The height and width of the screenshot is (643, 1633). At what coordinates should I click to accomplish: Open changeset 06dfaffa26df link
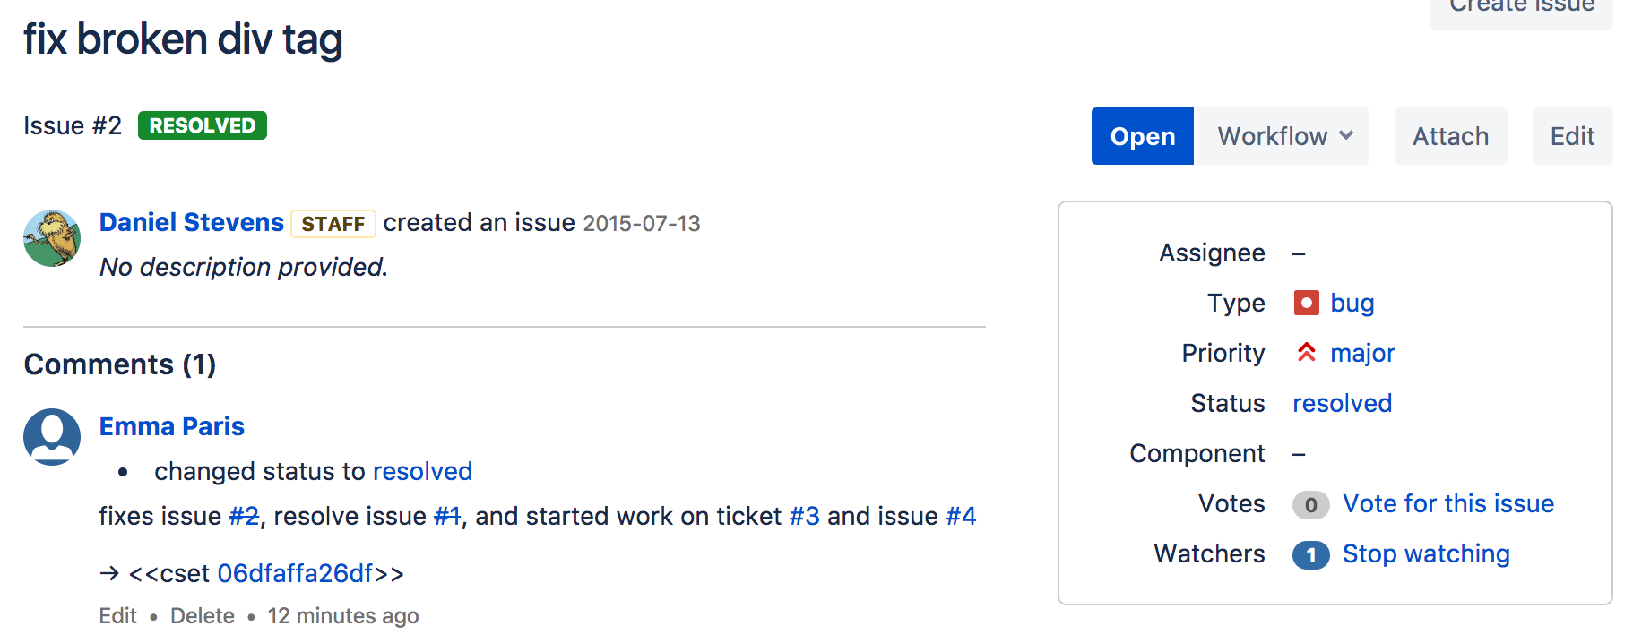coord(296,573)
